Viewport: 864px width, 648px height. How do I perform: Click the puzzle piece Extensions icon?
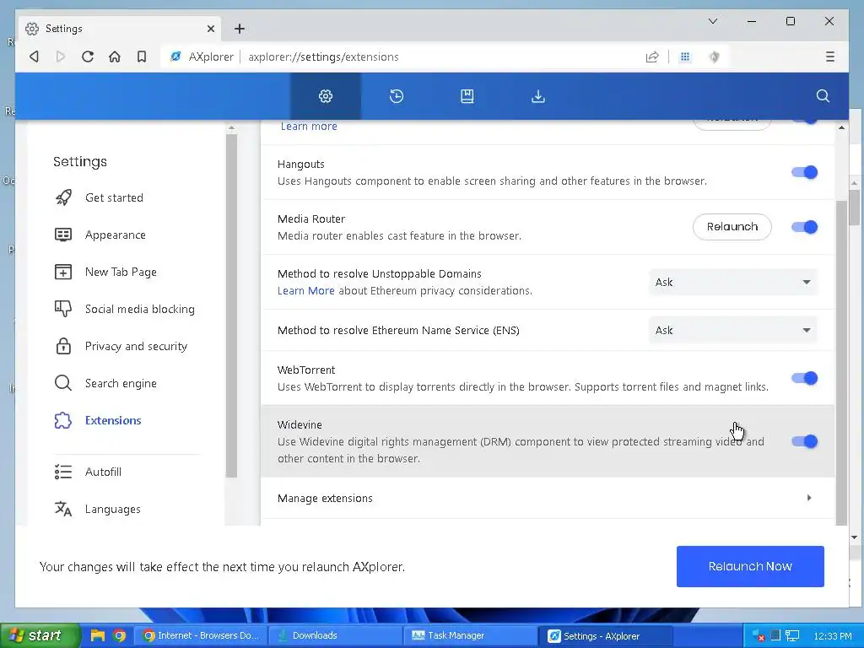click(x=62, y=420)
